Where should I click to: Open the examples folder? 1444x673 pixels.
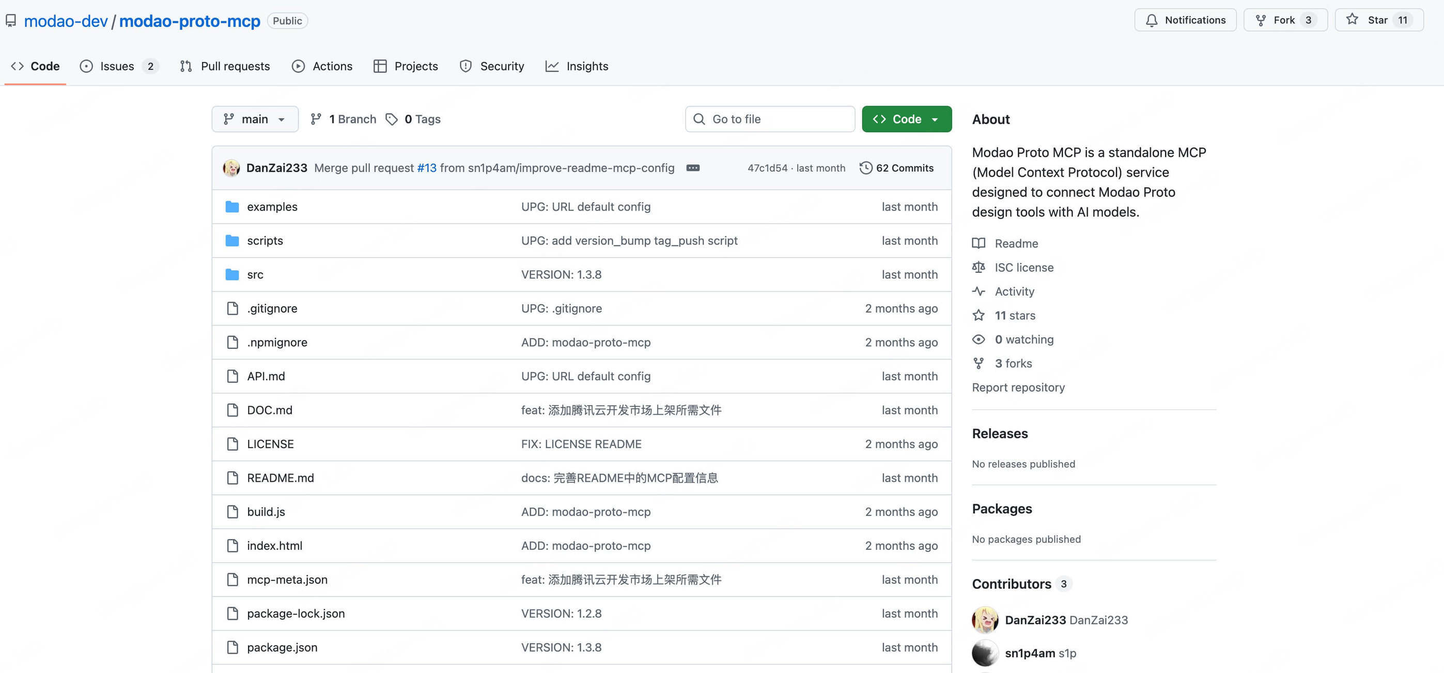tap(272, 207)
